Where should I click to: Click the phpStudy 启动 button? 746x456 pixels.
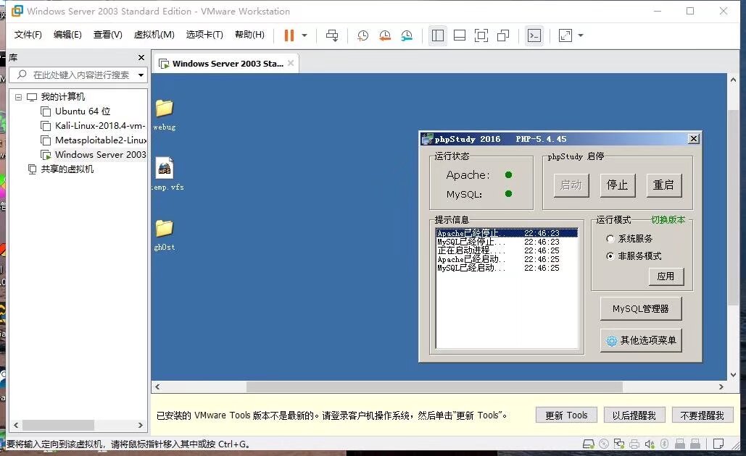tap(571, 185)
